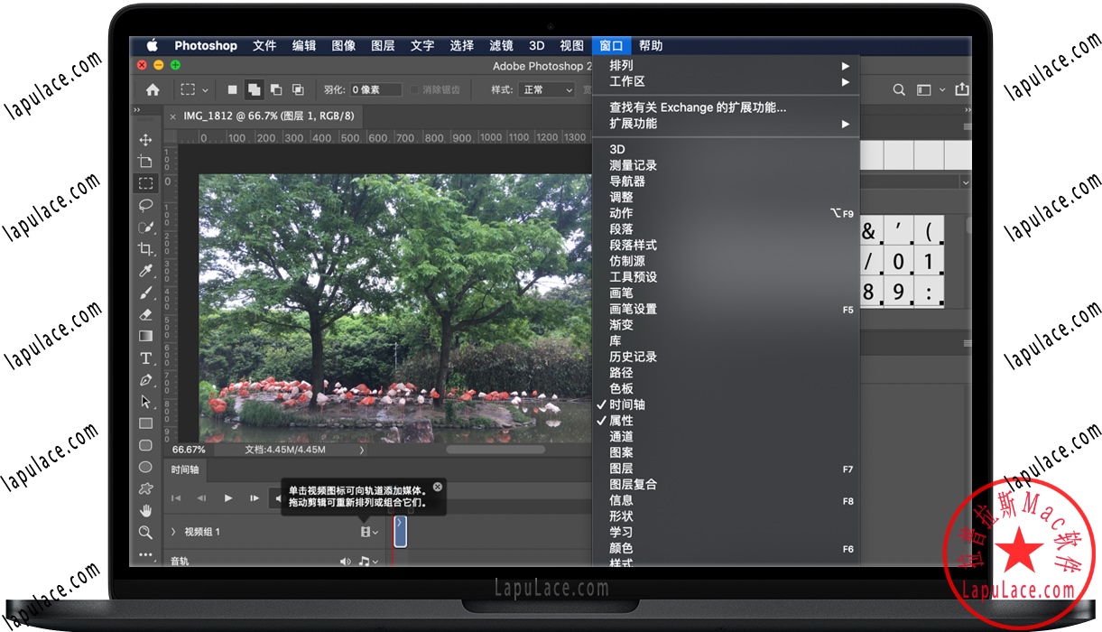Open the 滤镜 menu
The width and height of the screenshot is (1102, 632).
point(501,45)
